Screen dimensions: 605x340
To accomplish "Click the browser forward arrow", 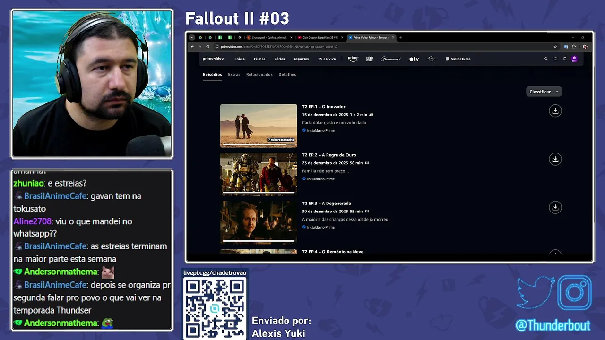I will pos(200,47).
